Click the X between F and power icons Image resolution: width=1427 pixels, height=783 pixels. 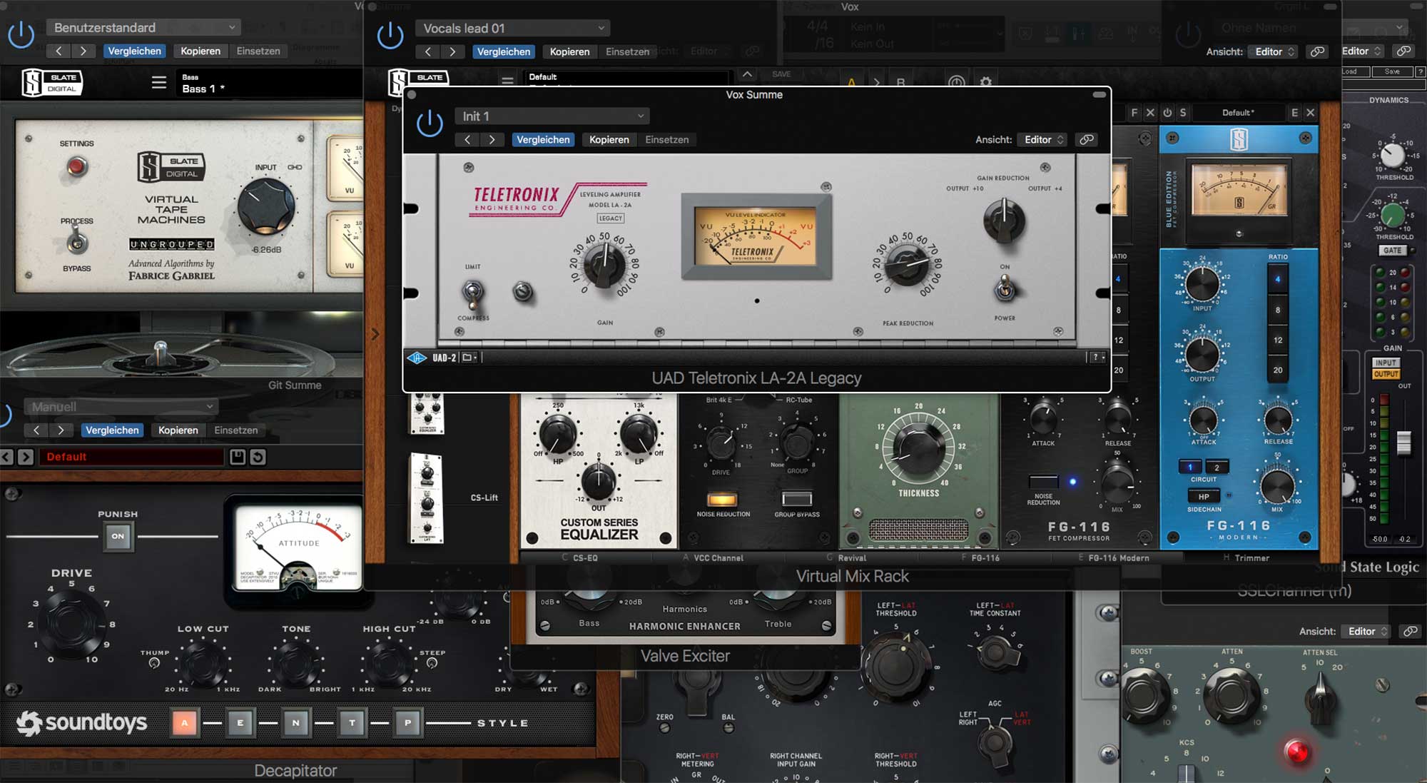coord(1150,113)
